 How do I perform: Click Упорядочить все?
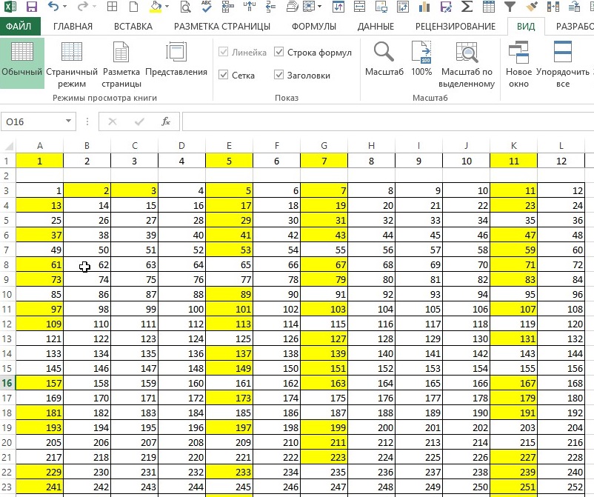tap(563, 64)
